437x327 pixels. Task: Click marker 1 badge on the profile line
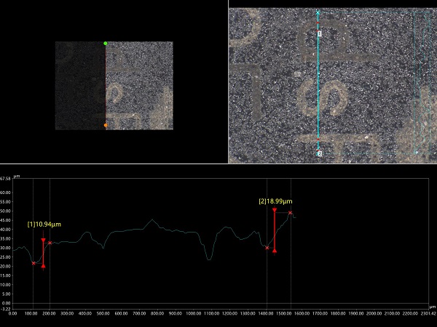[x=319, y=34]
